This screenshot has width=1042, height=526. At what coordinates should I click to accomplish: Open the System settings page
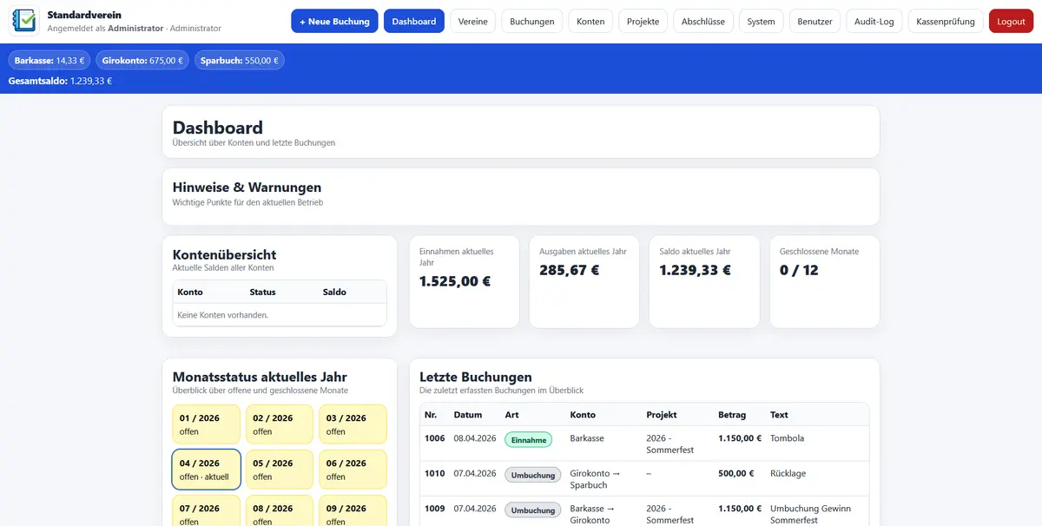click(761, 21)
